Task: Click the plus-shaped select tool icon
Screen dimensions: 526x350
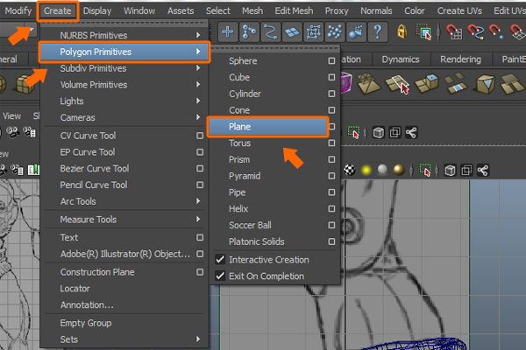Action: (228, 32)
